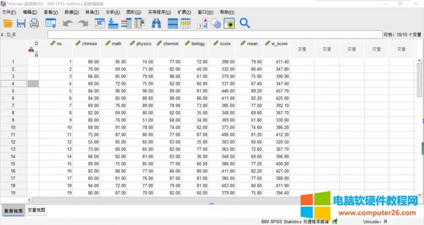Save the dataset using floppy disk icon
The width and height of the screenshot is (424, 225).
[21, 24]
